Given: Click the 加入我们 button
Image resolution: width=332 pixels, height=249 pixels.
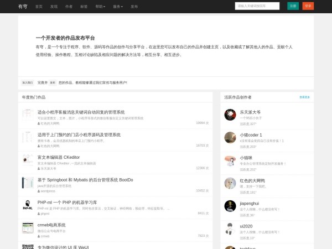Looking at the screenshot, I should coord(28,82).
